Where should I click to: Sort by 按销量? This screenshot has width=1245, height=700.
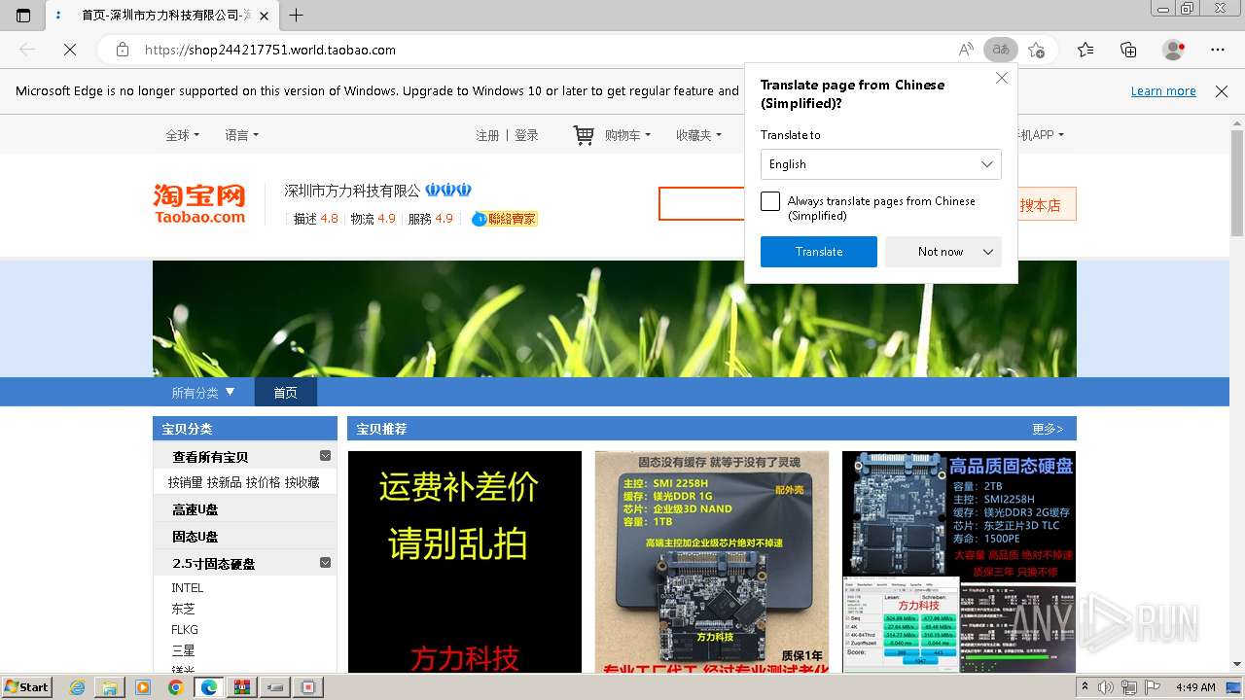[185, 482]
